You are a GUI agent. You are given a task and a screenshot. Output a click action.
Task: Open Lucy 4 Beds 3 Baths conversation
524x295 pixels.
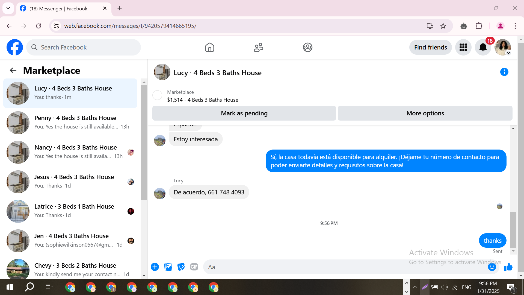pos(70,93)
